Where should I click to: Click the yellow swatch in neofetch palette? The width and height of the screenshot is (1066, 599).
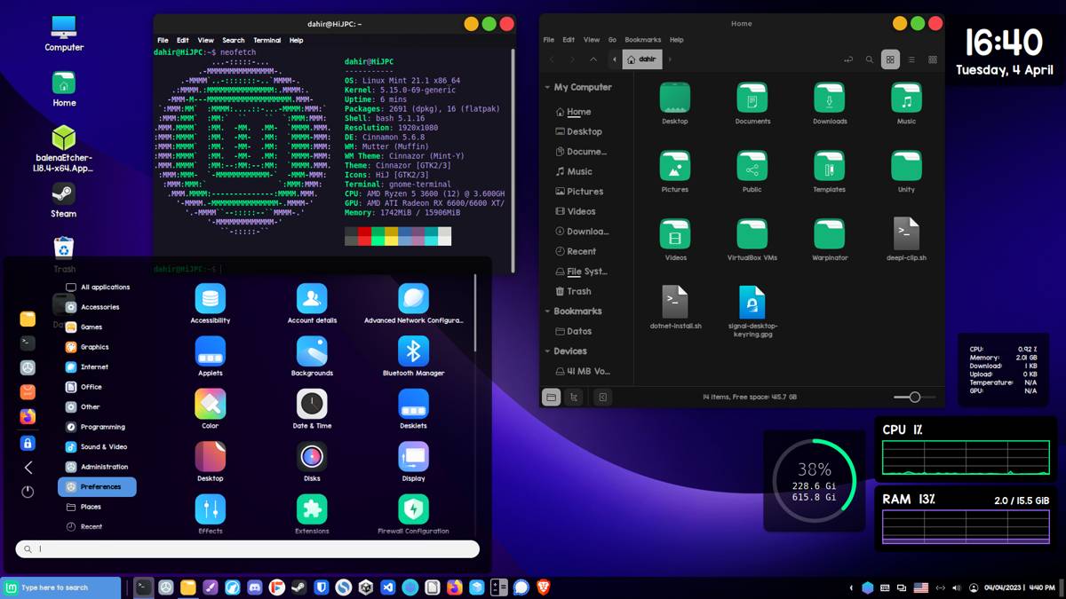pyautogui.click(x=391, y=236)
